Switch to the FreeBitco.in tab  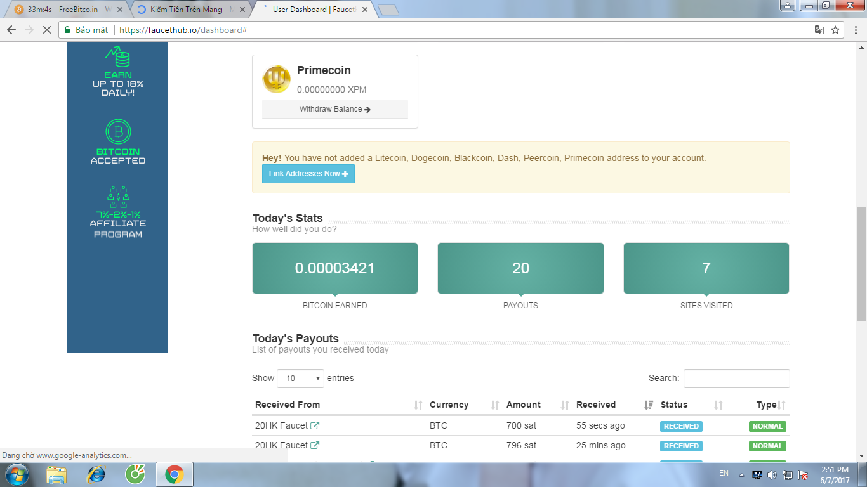[70, 10]
